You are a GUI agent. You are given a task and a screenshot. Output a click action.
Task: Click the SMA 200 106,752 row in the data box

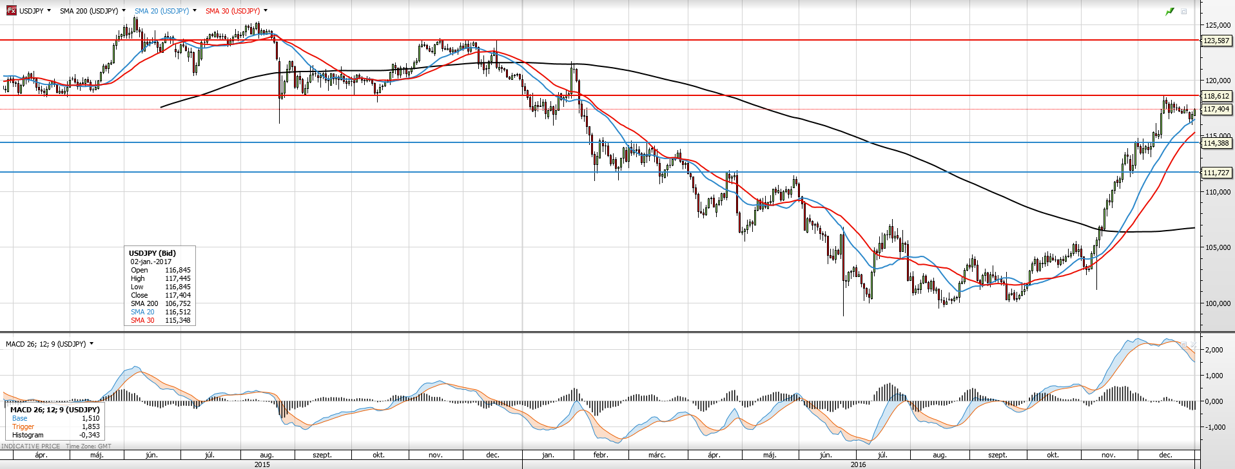(160, 303)
